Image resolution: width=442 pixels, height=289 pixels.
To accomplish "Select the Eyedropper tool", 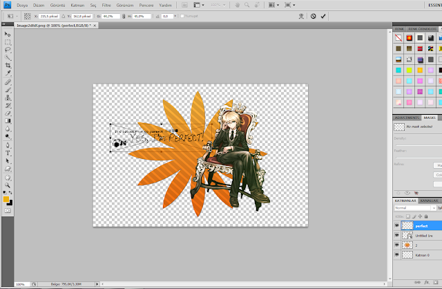I will point(8,73).
